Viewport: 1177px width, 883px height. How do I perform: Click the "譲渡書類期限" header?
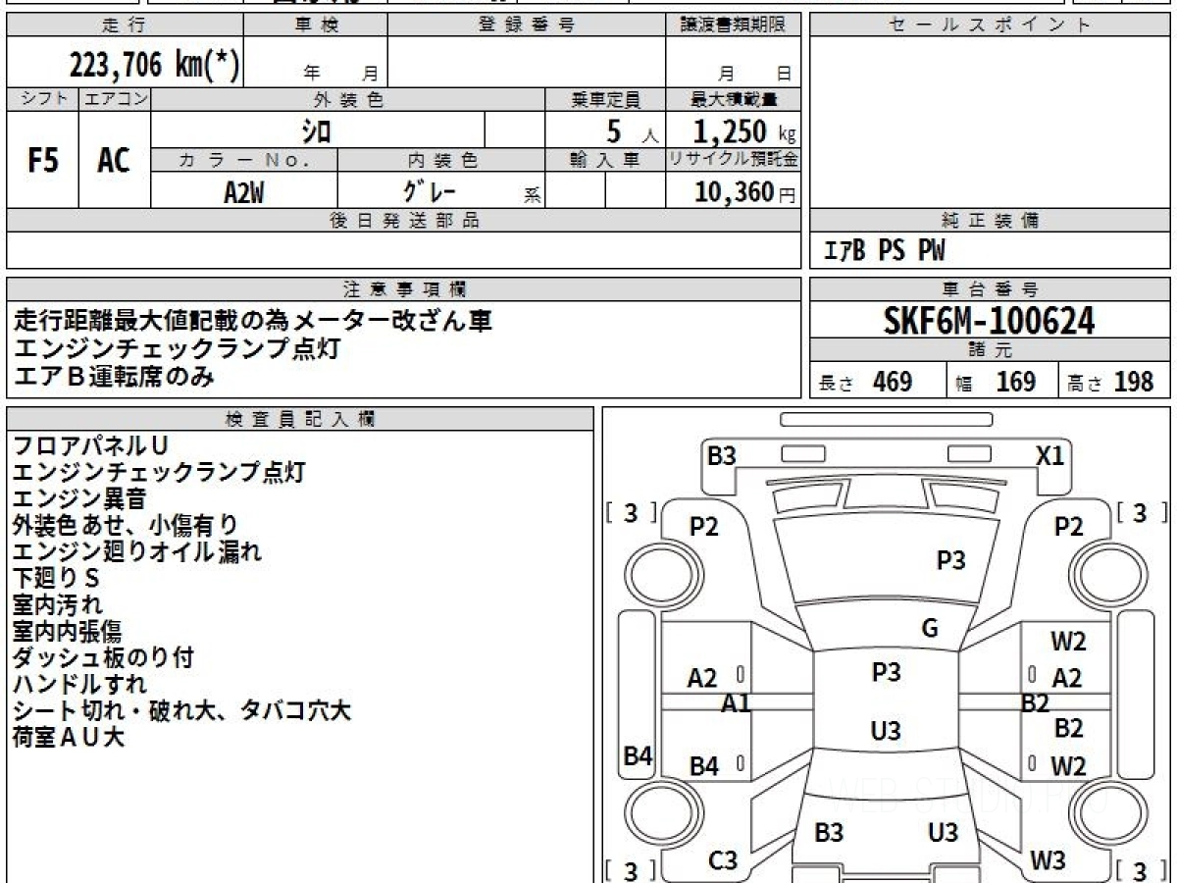click(x=734, y=26)
